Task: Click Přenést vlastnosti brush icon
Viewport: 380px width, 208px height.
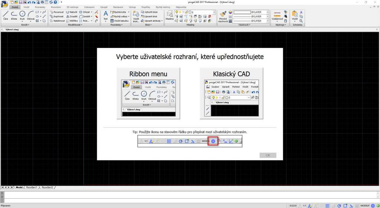Action: [x=223, y=16]
